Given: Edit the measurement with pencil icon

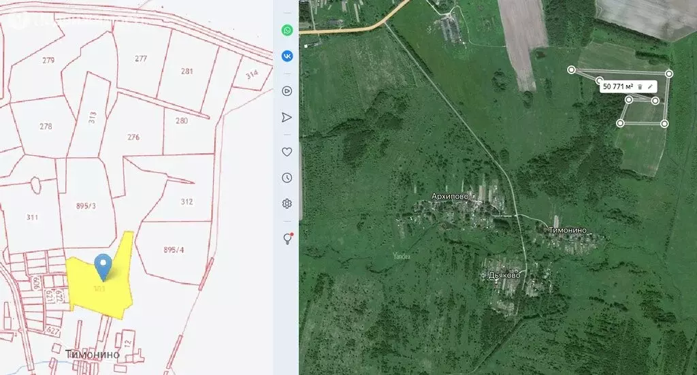Looking at the screenshot, I should click(x=651, y=86).
